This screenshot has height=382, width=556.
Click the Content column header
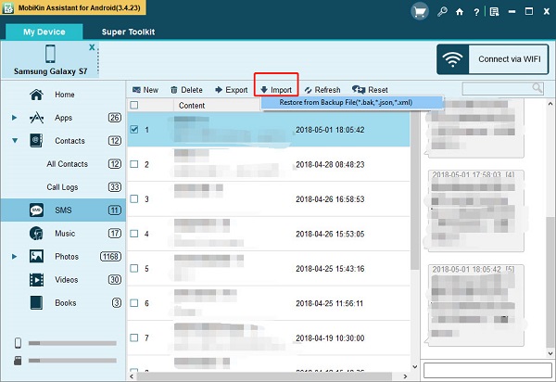192,106
